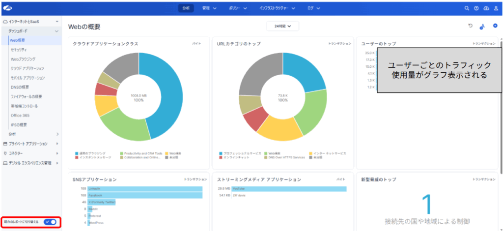Open the インフラストラクチャー menu
The image size is (503, 238).
tap(277, 8)
